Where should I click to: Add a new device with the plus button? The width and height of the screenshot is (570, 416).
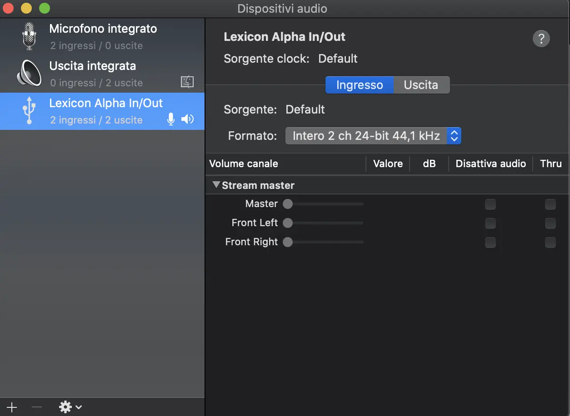11,407
